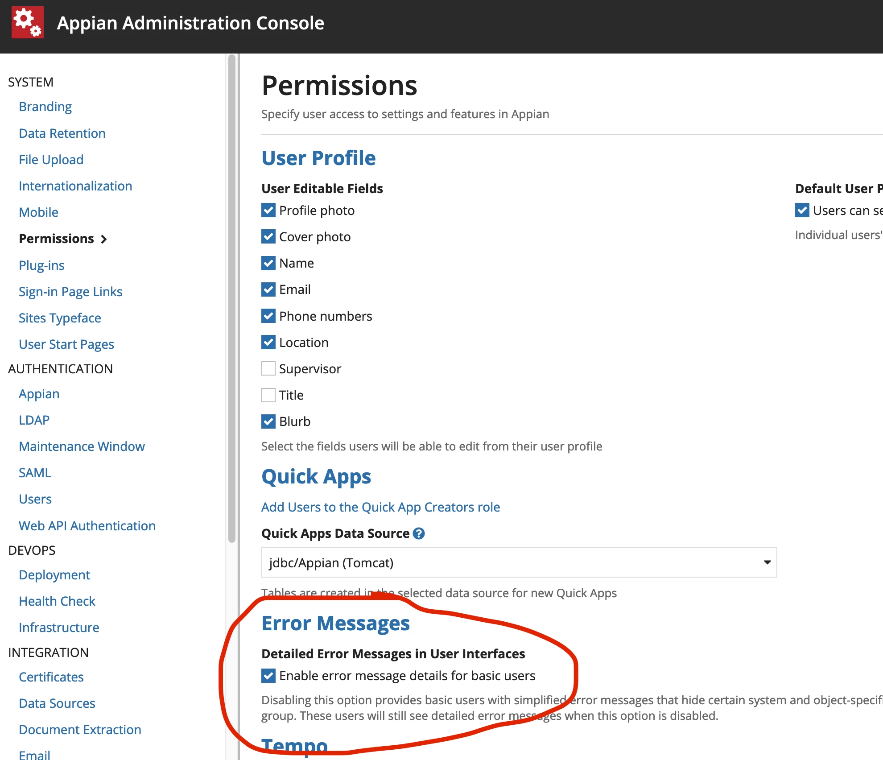The height and width of the screenshot is (760, 883).
Task: Open Appian authentication settings
Action: [39, 394]
